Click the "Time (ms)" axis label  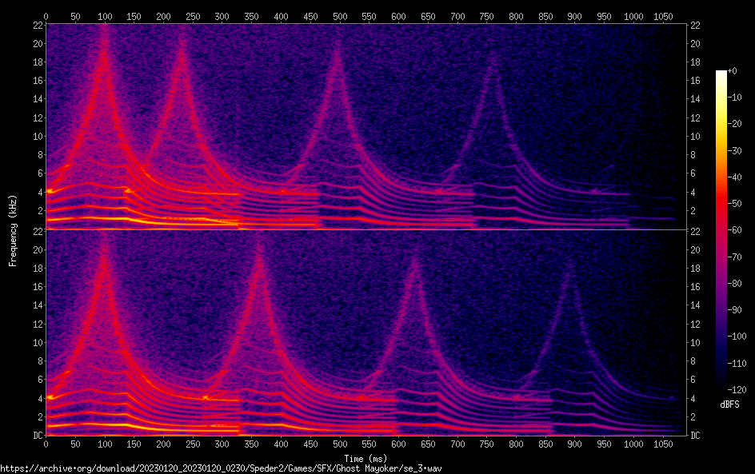point(366,458)
